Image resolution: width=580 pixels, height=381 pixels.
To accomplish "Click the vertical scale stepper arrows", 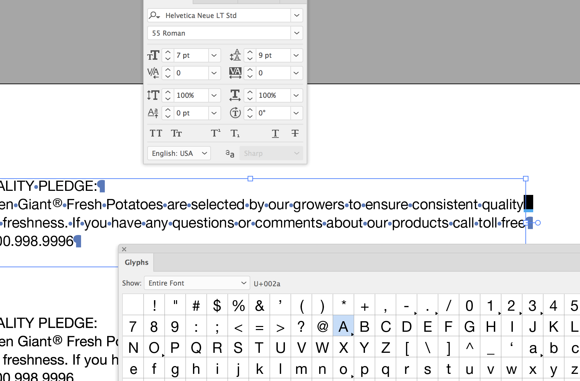I will (168, 95).
